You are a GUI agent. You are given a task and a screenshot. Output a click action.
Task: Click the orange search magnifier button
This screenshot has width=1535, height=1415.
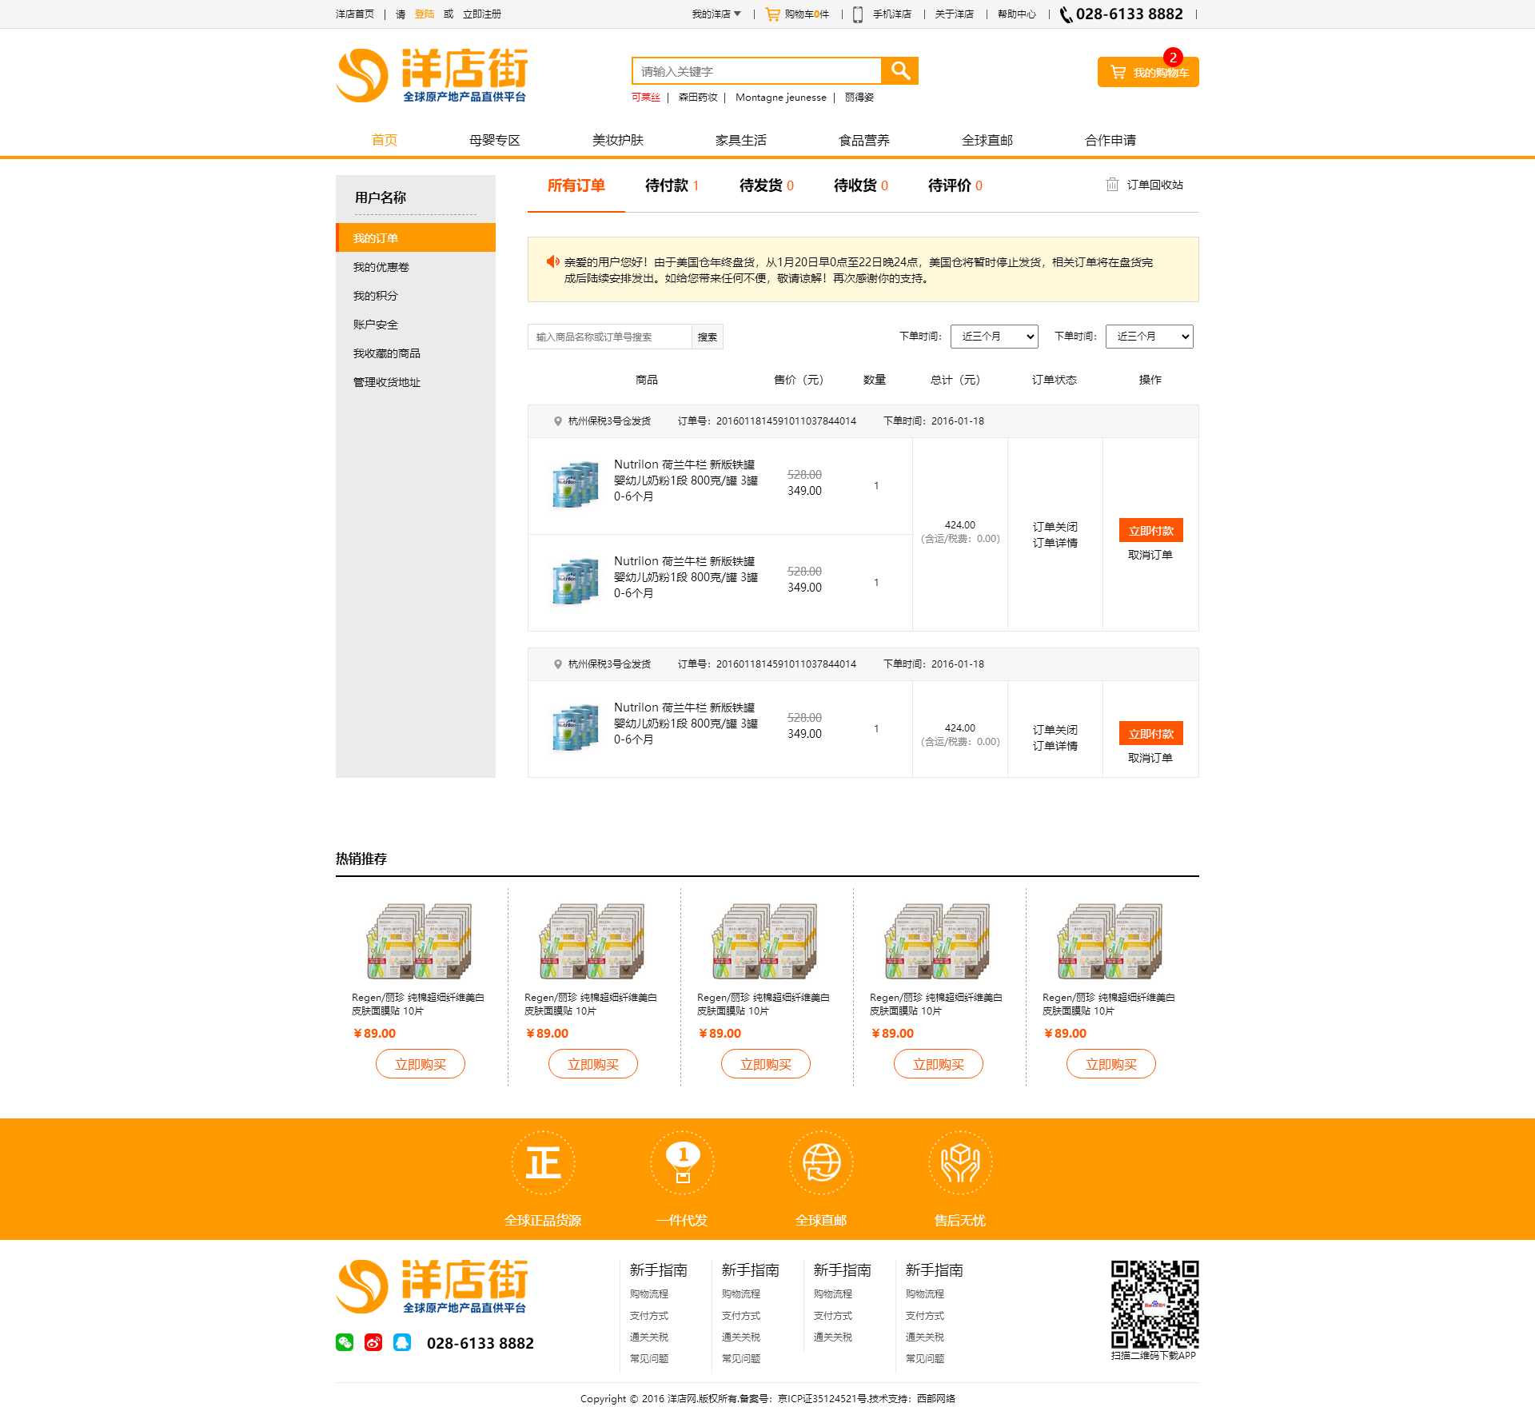[x=900, y=71]
